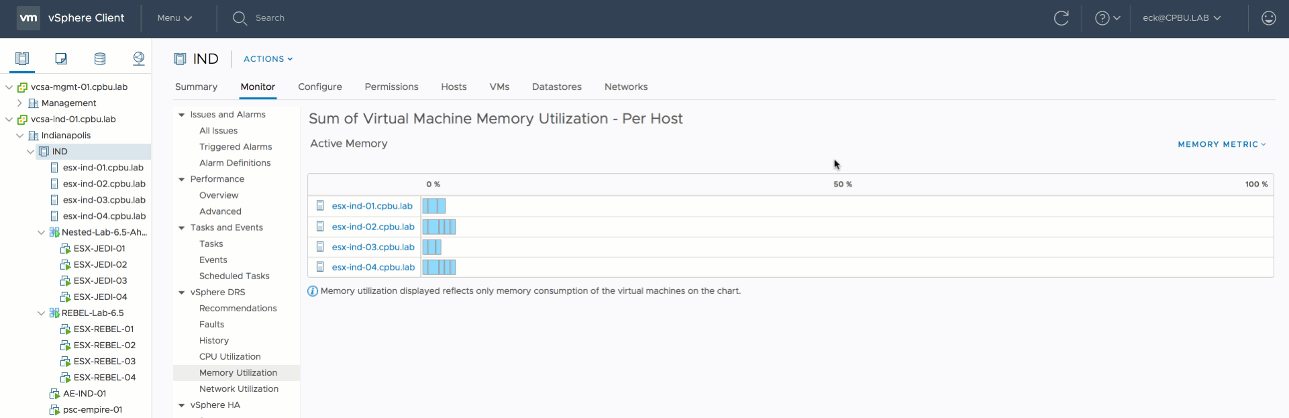Switch to the Configure tab
Screen dimensions: 1289x418
pos(319,87)
